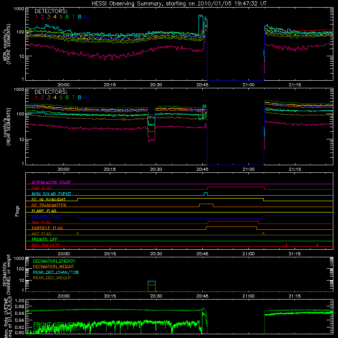This screenshot has height=338, width=338.
Task: Click the REAR_DEC_WEIGHT legend entry
Action: [x=52, y=278]
